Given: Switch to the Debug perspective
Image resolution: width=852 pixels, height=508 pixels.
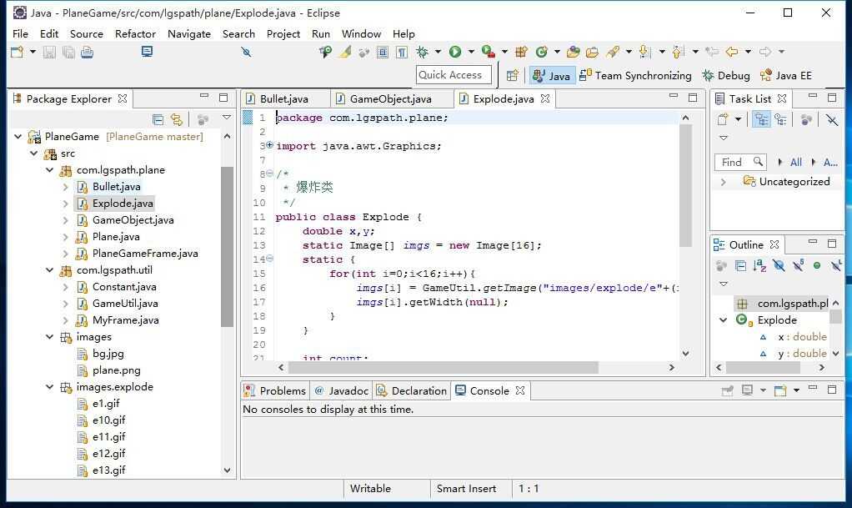Looking at the screenshot, I should click(x=725, y=75).
